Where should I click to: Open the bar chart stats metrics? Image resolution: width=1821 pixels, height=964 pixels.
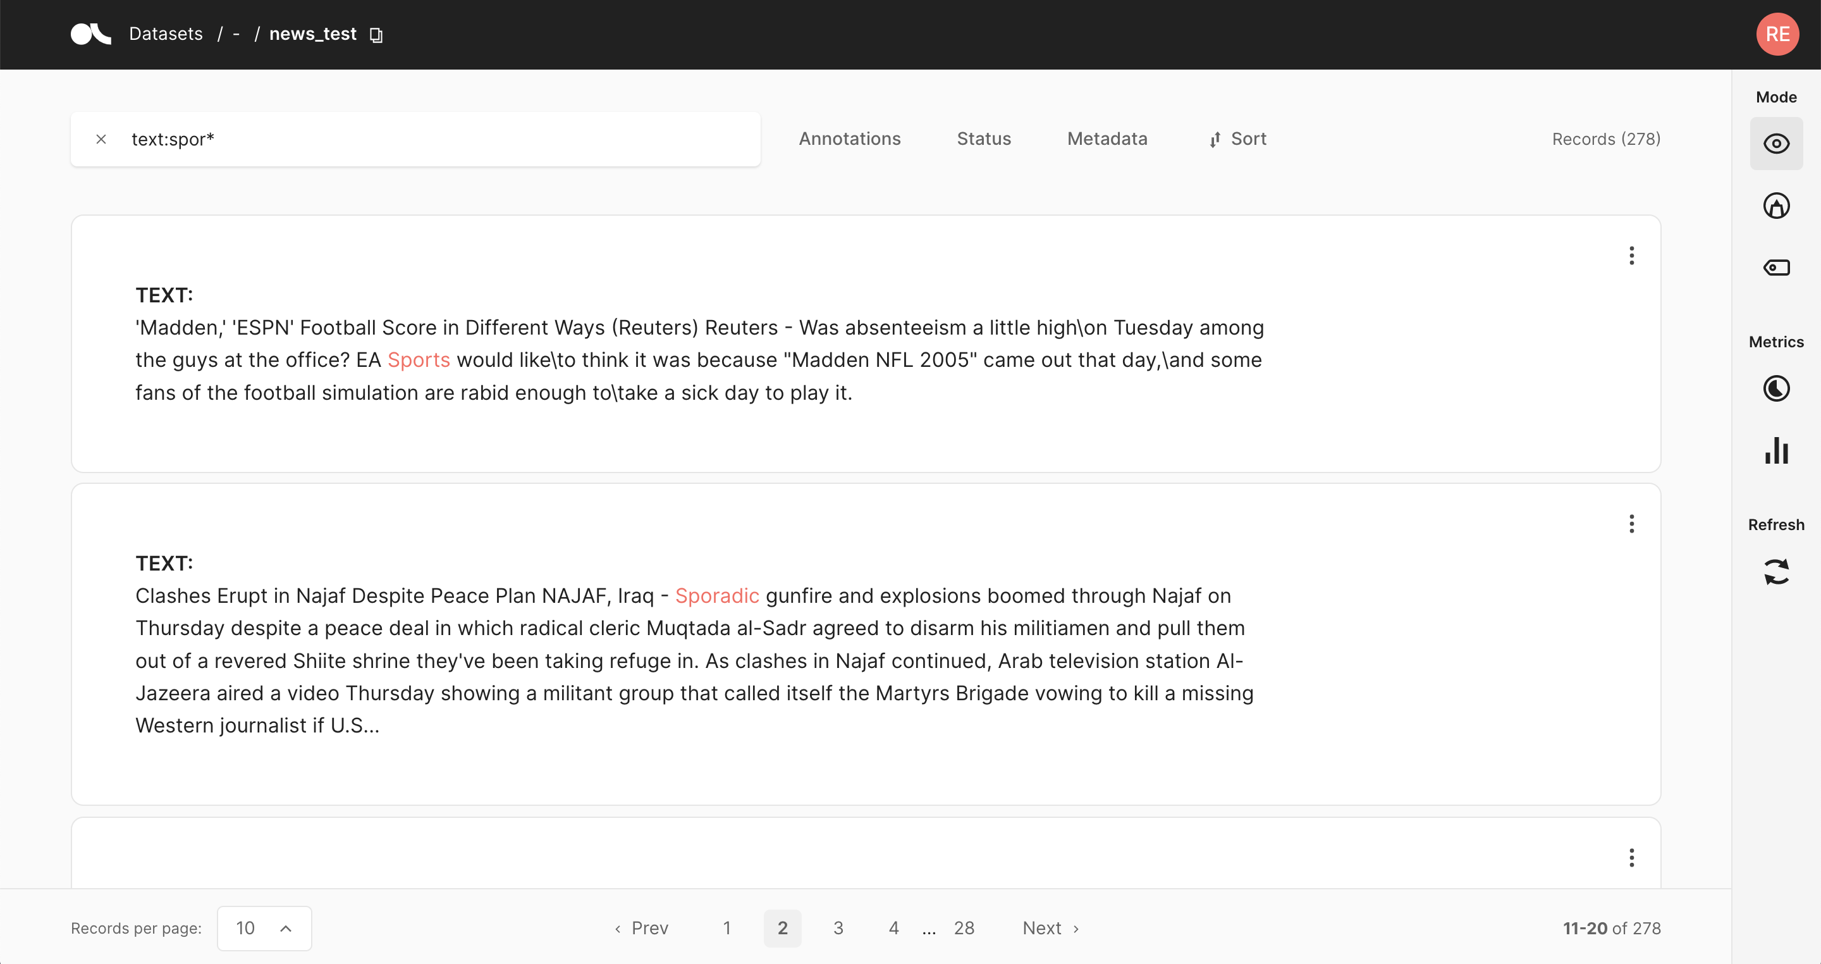click(x=1775, y=450)
